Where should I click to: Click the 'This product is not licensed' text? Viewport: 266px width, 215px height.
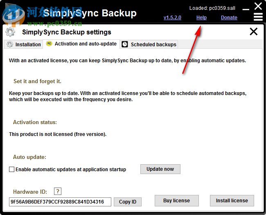click(x=58, y=134)
